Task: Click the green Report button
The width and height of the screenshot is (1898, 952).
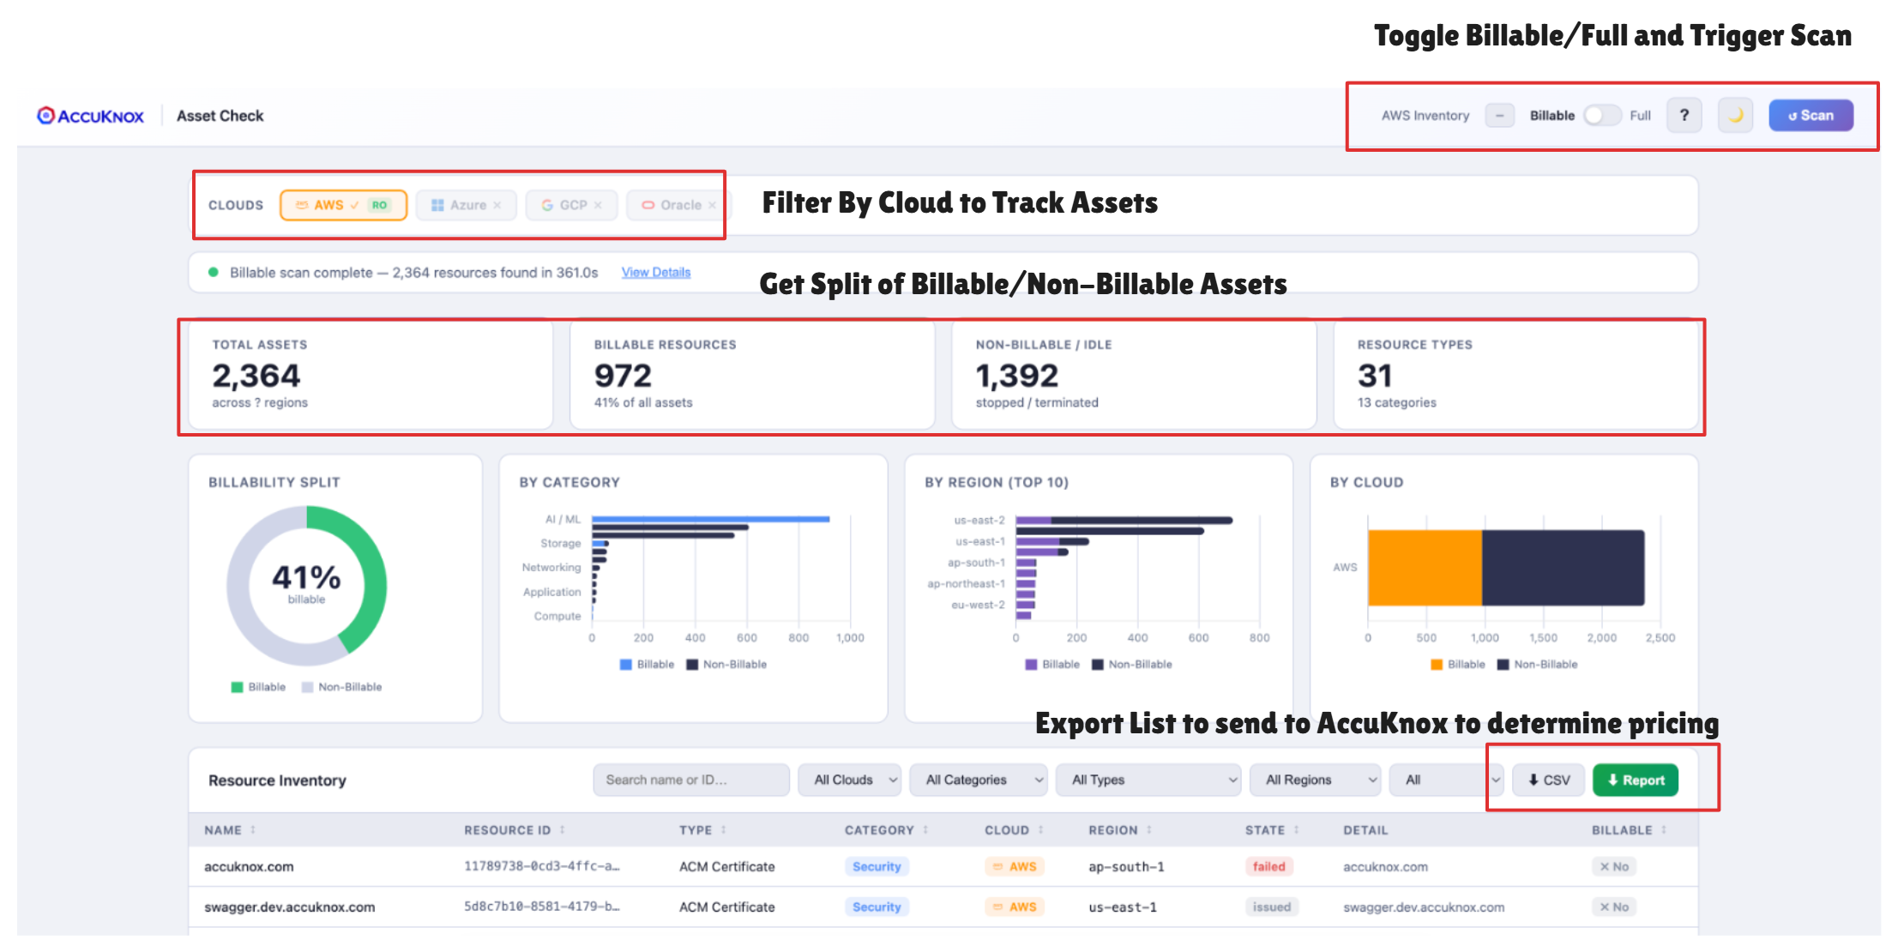Action: pyautogui.click(x=1636, y=780)
